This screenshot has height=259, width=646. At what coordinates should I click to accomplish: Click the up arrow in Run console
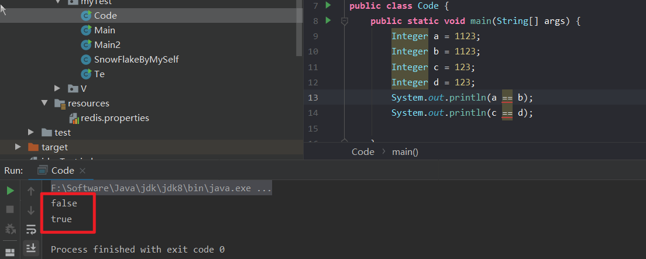[31, 191]
